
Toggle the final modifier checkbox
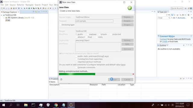87,37
